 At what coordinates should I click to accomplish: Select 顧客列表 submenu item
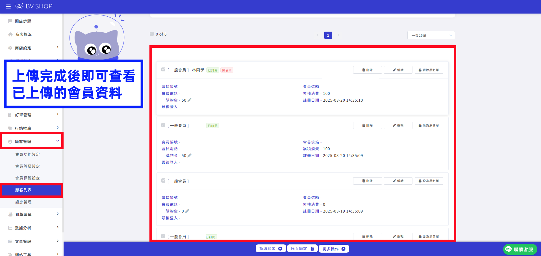[31, 190]
